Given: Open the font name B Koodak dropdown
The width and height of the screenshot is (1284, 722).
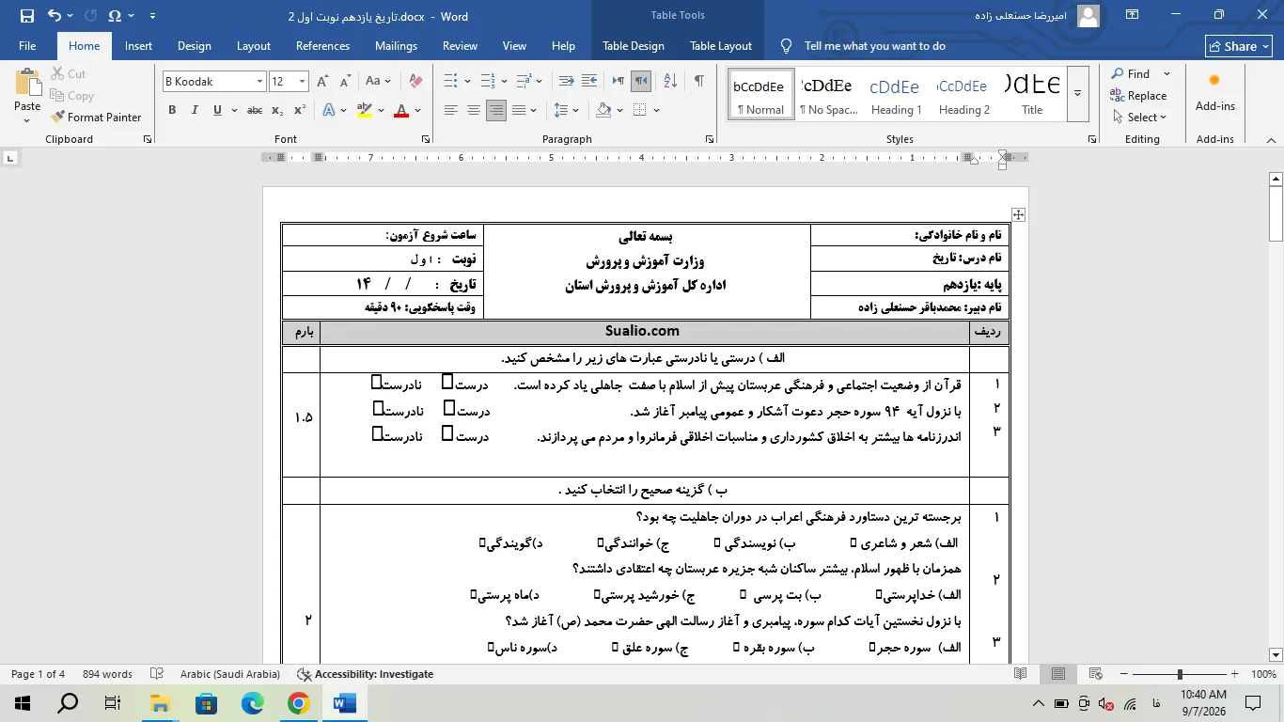Looking at the screenshot, I should pos(259,82).
